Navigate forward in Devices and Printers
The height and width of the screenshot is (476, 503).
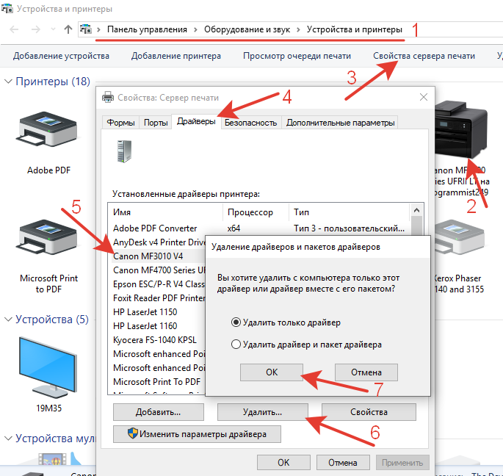point(35,29)
